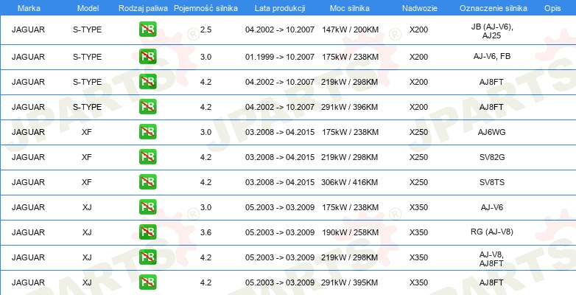Image resolution: width=576 pixels, height=295 pixels.
Task: Select the power value 291kW / 395KM
Action: (x=350, y=282)
